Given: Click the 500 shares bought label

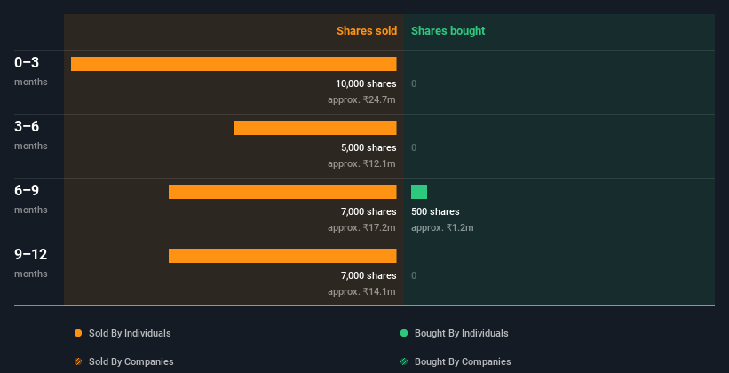Looking at the screenshot, I should pos(435,211).
